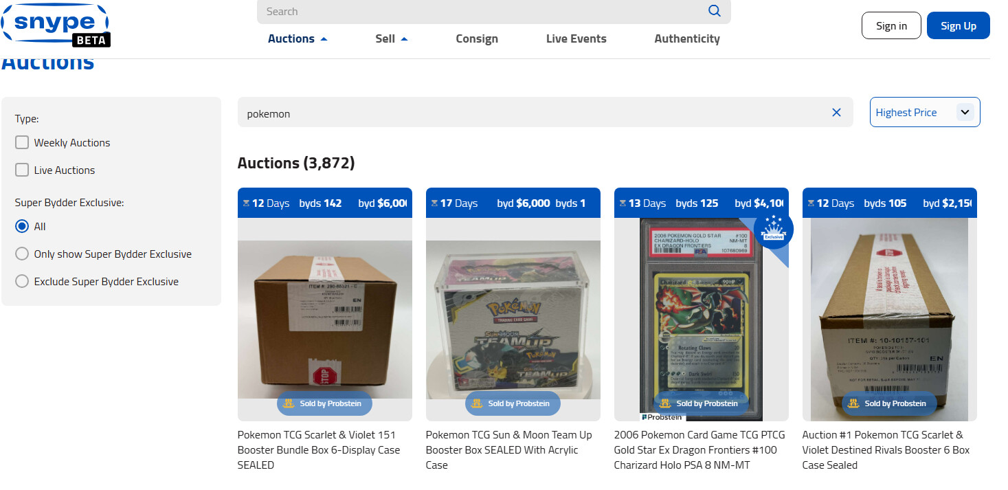Screen dimensions: 1008x490
Task: Open the Scarlet & Violet 151 box thumbnail
Action: tap(325, 319)
